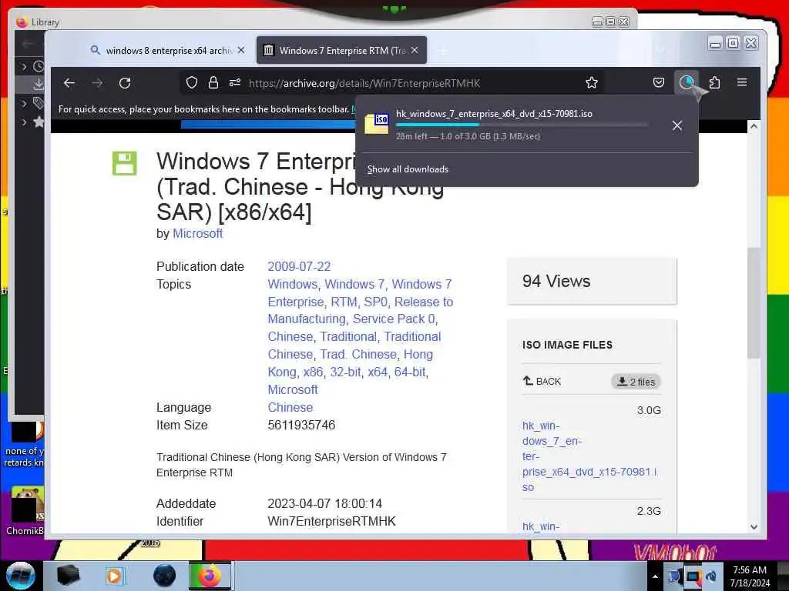Screen dimensions: 789x591
Task: Select the Downloads icon in Library sidebar
Action: [x=39, y=85]
